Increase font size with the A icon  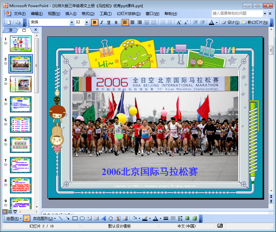point(179,22)
